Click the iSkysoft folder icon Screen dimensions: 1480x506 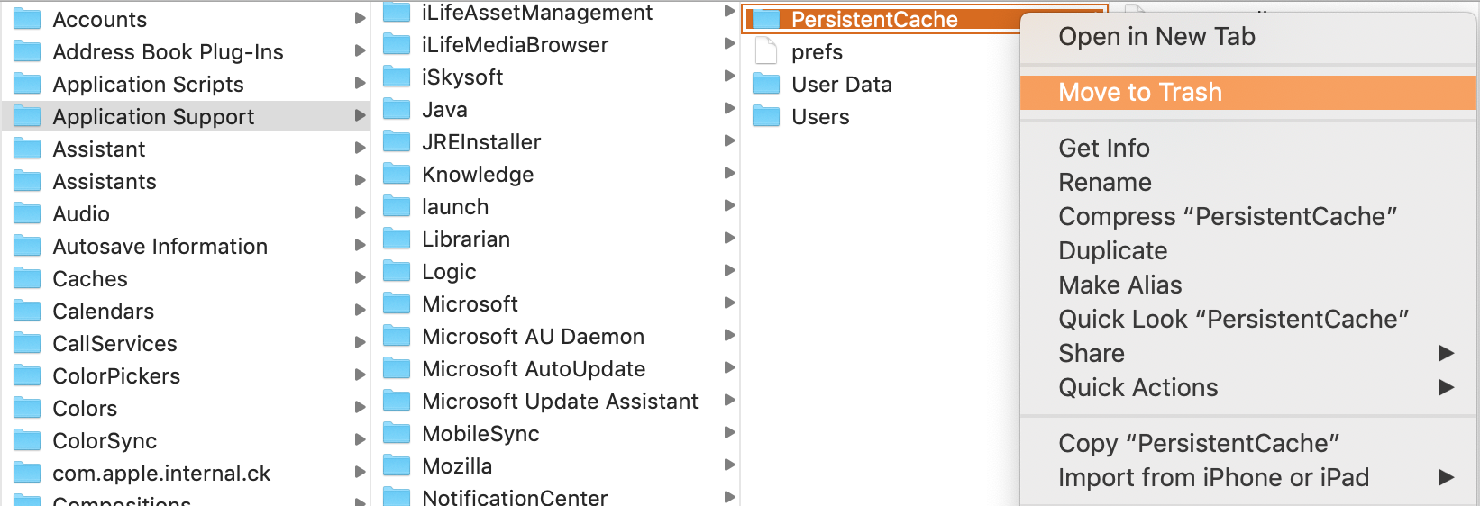point(397,77)
